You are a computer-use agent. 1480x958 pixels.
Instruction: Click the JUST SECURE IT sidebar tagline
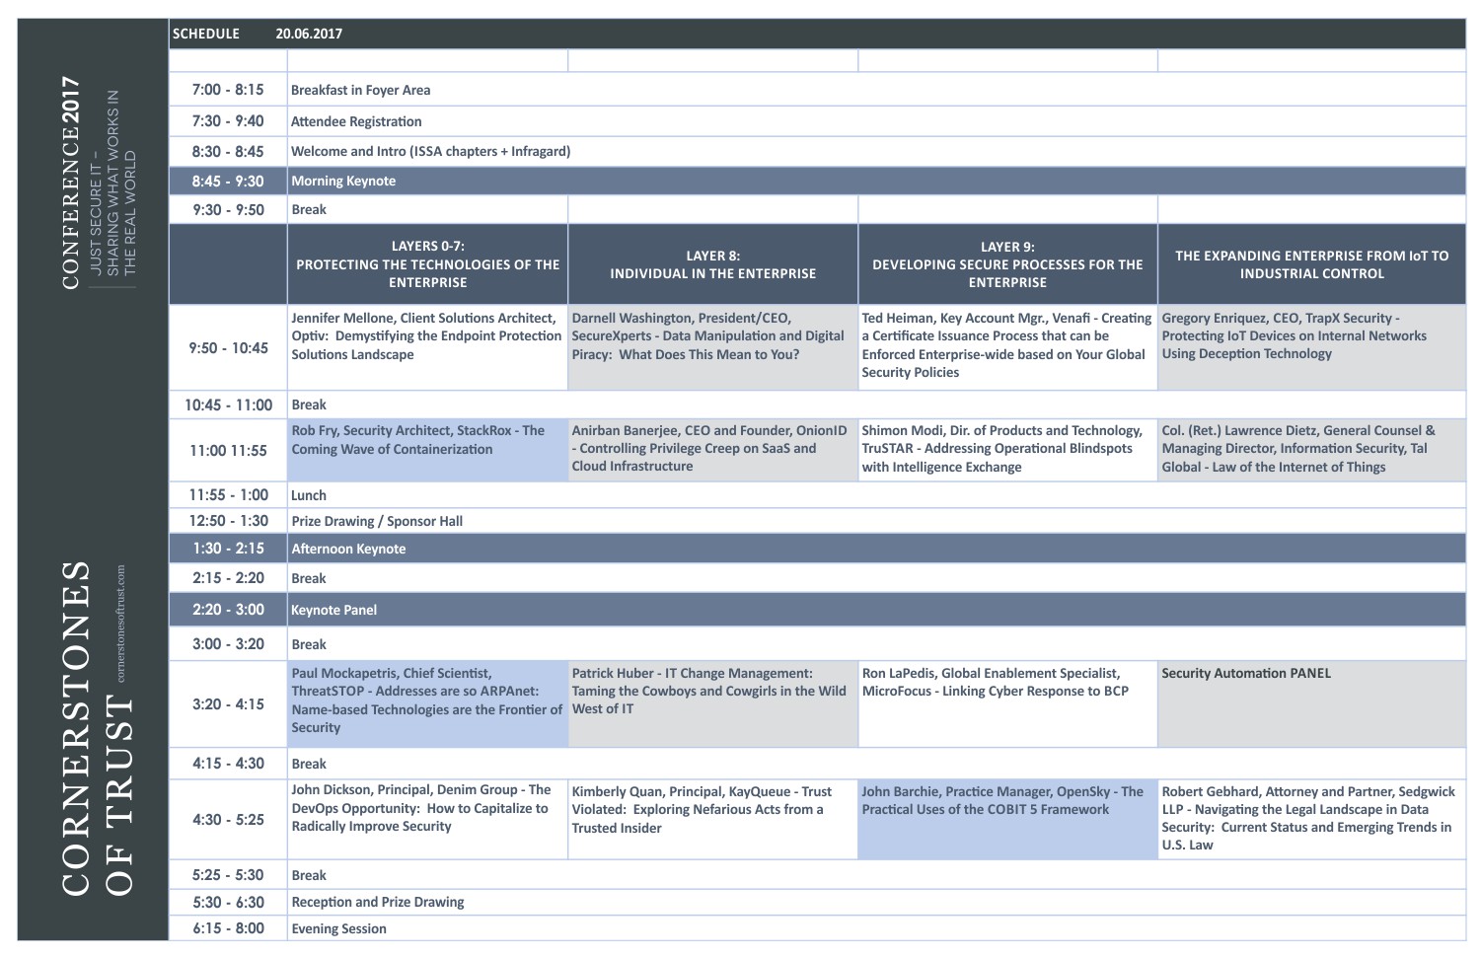112,183
